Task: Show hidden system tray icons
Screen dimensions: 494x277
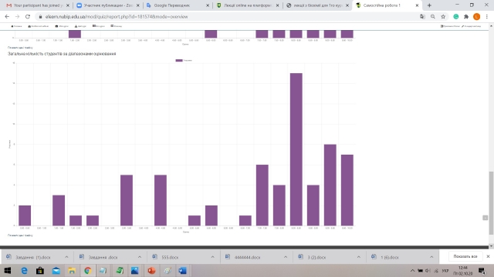Action: 412,271
